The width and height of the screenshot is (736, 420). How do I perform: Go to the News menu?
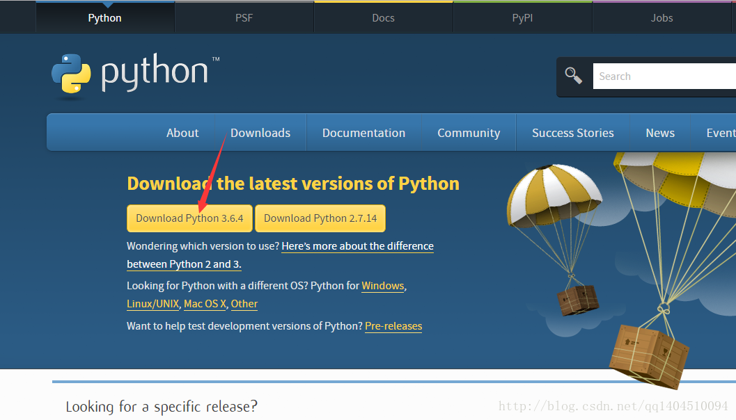660,133
